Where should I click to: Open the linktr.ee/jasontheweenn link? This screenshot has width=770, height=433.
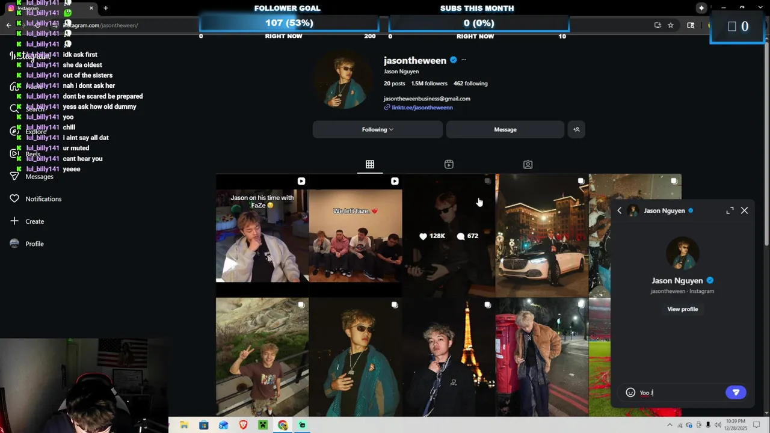click(x=422, y=108)
